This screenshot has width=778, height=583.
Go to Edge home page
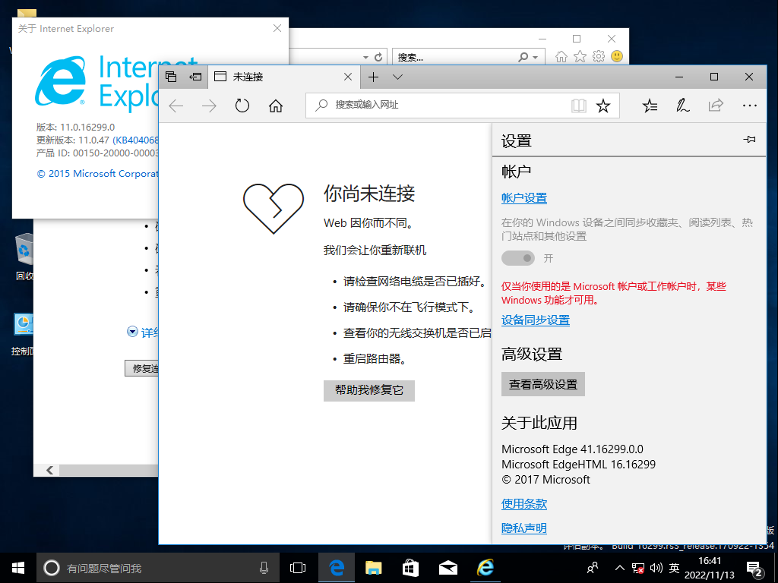[x=275, y=106]
